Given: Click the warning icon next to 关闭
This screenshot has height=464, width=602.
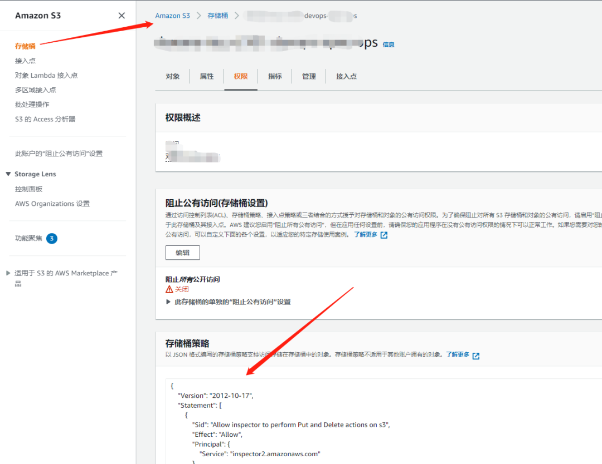Looking at the screenshot, I should coord(169,289).
